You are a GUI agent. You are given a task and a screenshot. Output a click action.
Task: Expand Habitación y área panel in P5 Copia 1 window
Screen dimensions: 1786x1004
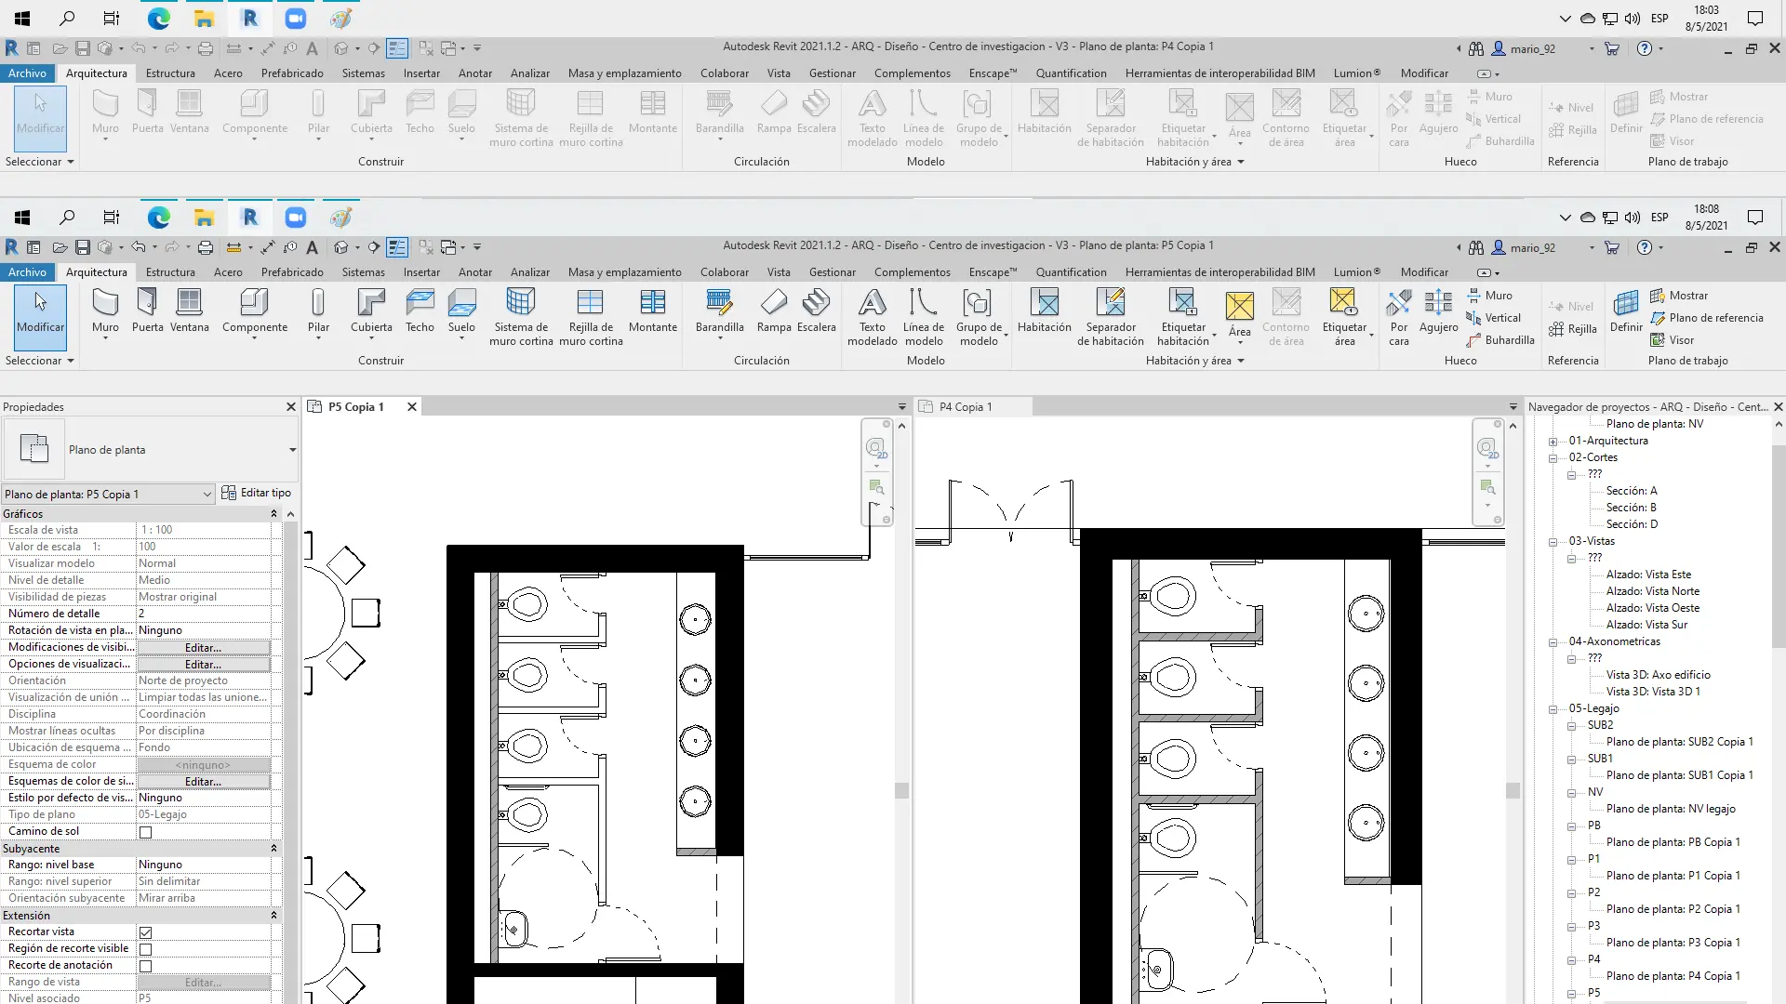(1194, 361)
